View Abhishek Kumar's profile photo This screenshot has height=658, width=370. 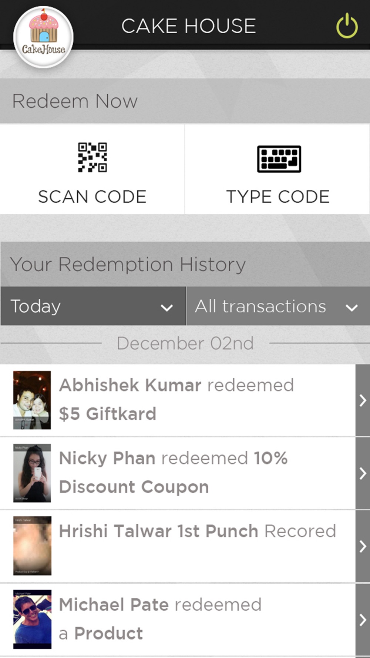point(32,400)
